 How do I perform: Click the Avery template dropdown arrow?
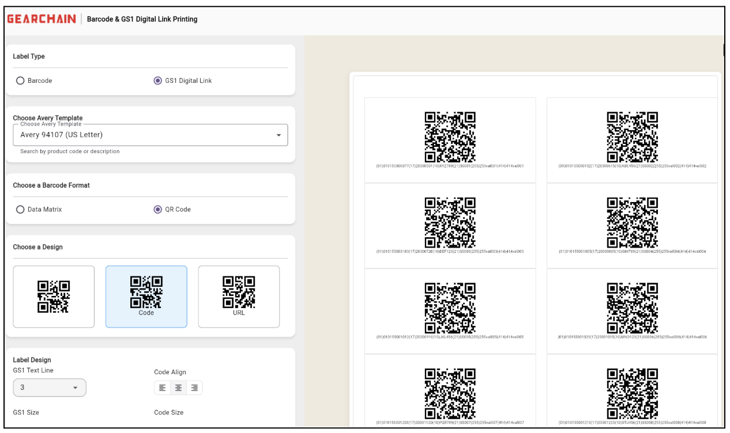pyautogui.click(x=279, y=135)
